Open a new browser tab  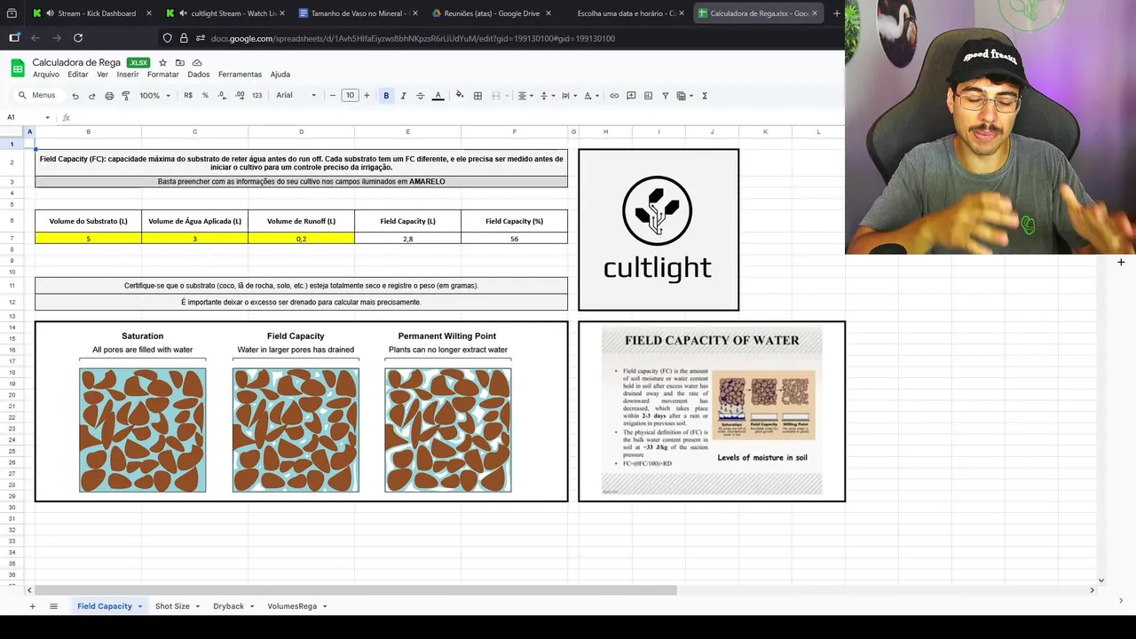click(837, 13)
